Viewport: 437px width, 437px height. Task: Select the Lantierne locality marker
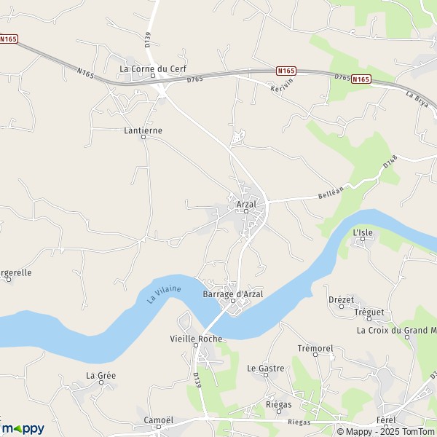point(143,137)
